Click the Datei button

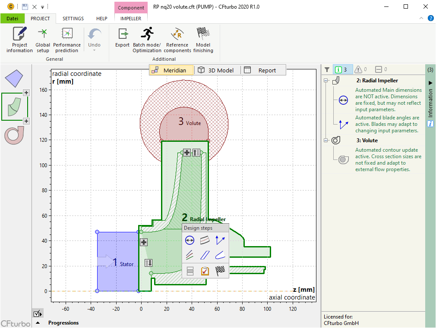click(x=12, y=19)
